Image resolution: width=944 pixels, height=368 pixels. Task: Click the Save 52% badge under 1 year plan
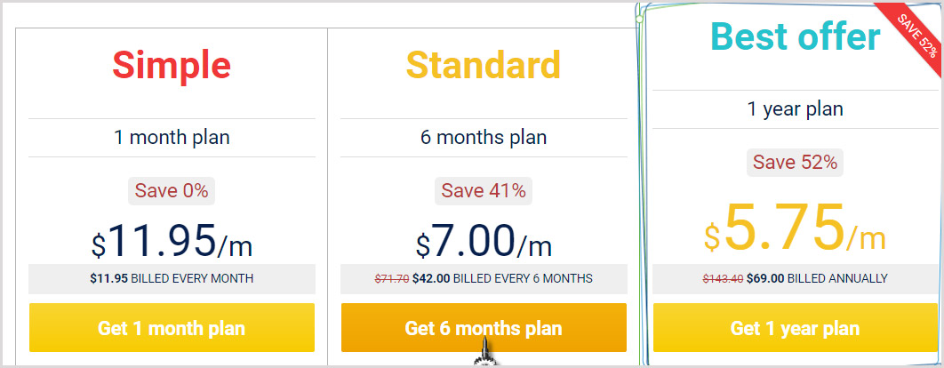(796, 163)
